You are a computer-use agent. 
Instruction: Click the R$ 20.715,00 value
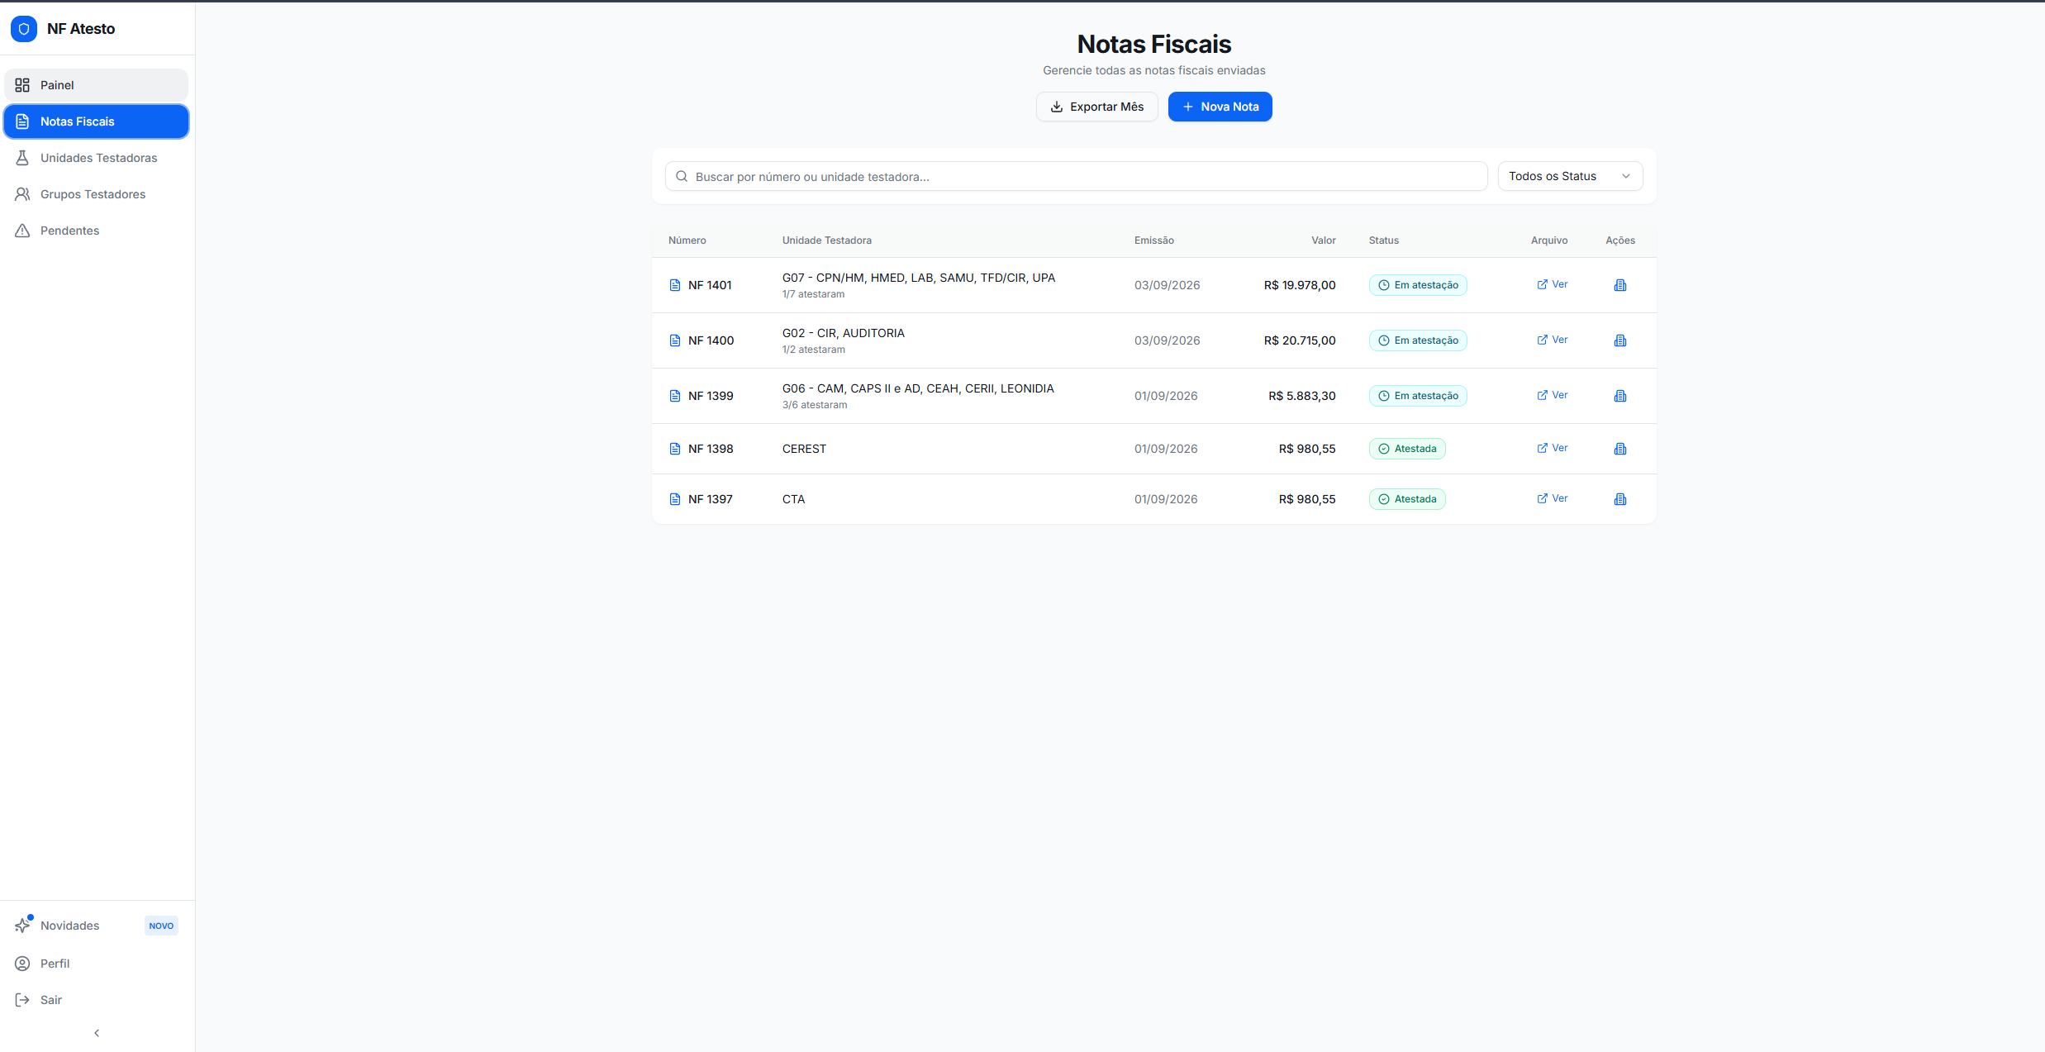click(1300, 340)
